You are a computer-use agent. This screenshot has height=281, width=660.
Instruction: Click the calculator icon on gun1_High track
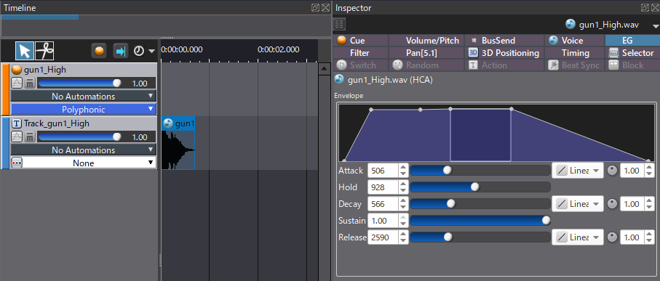coord(29,84)
